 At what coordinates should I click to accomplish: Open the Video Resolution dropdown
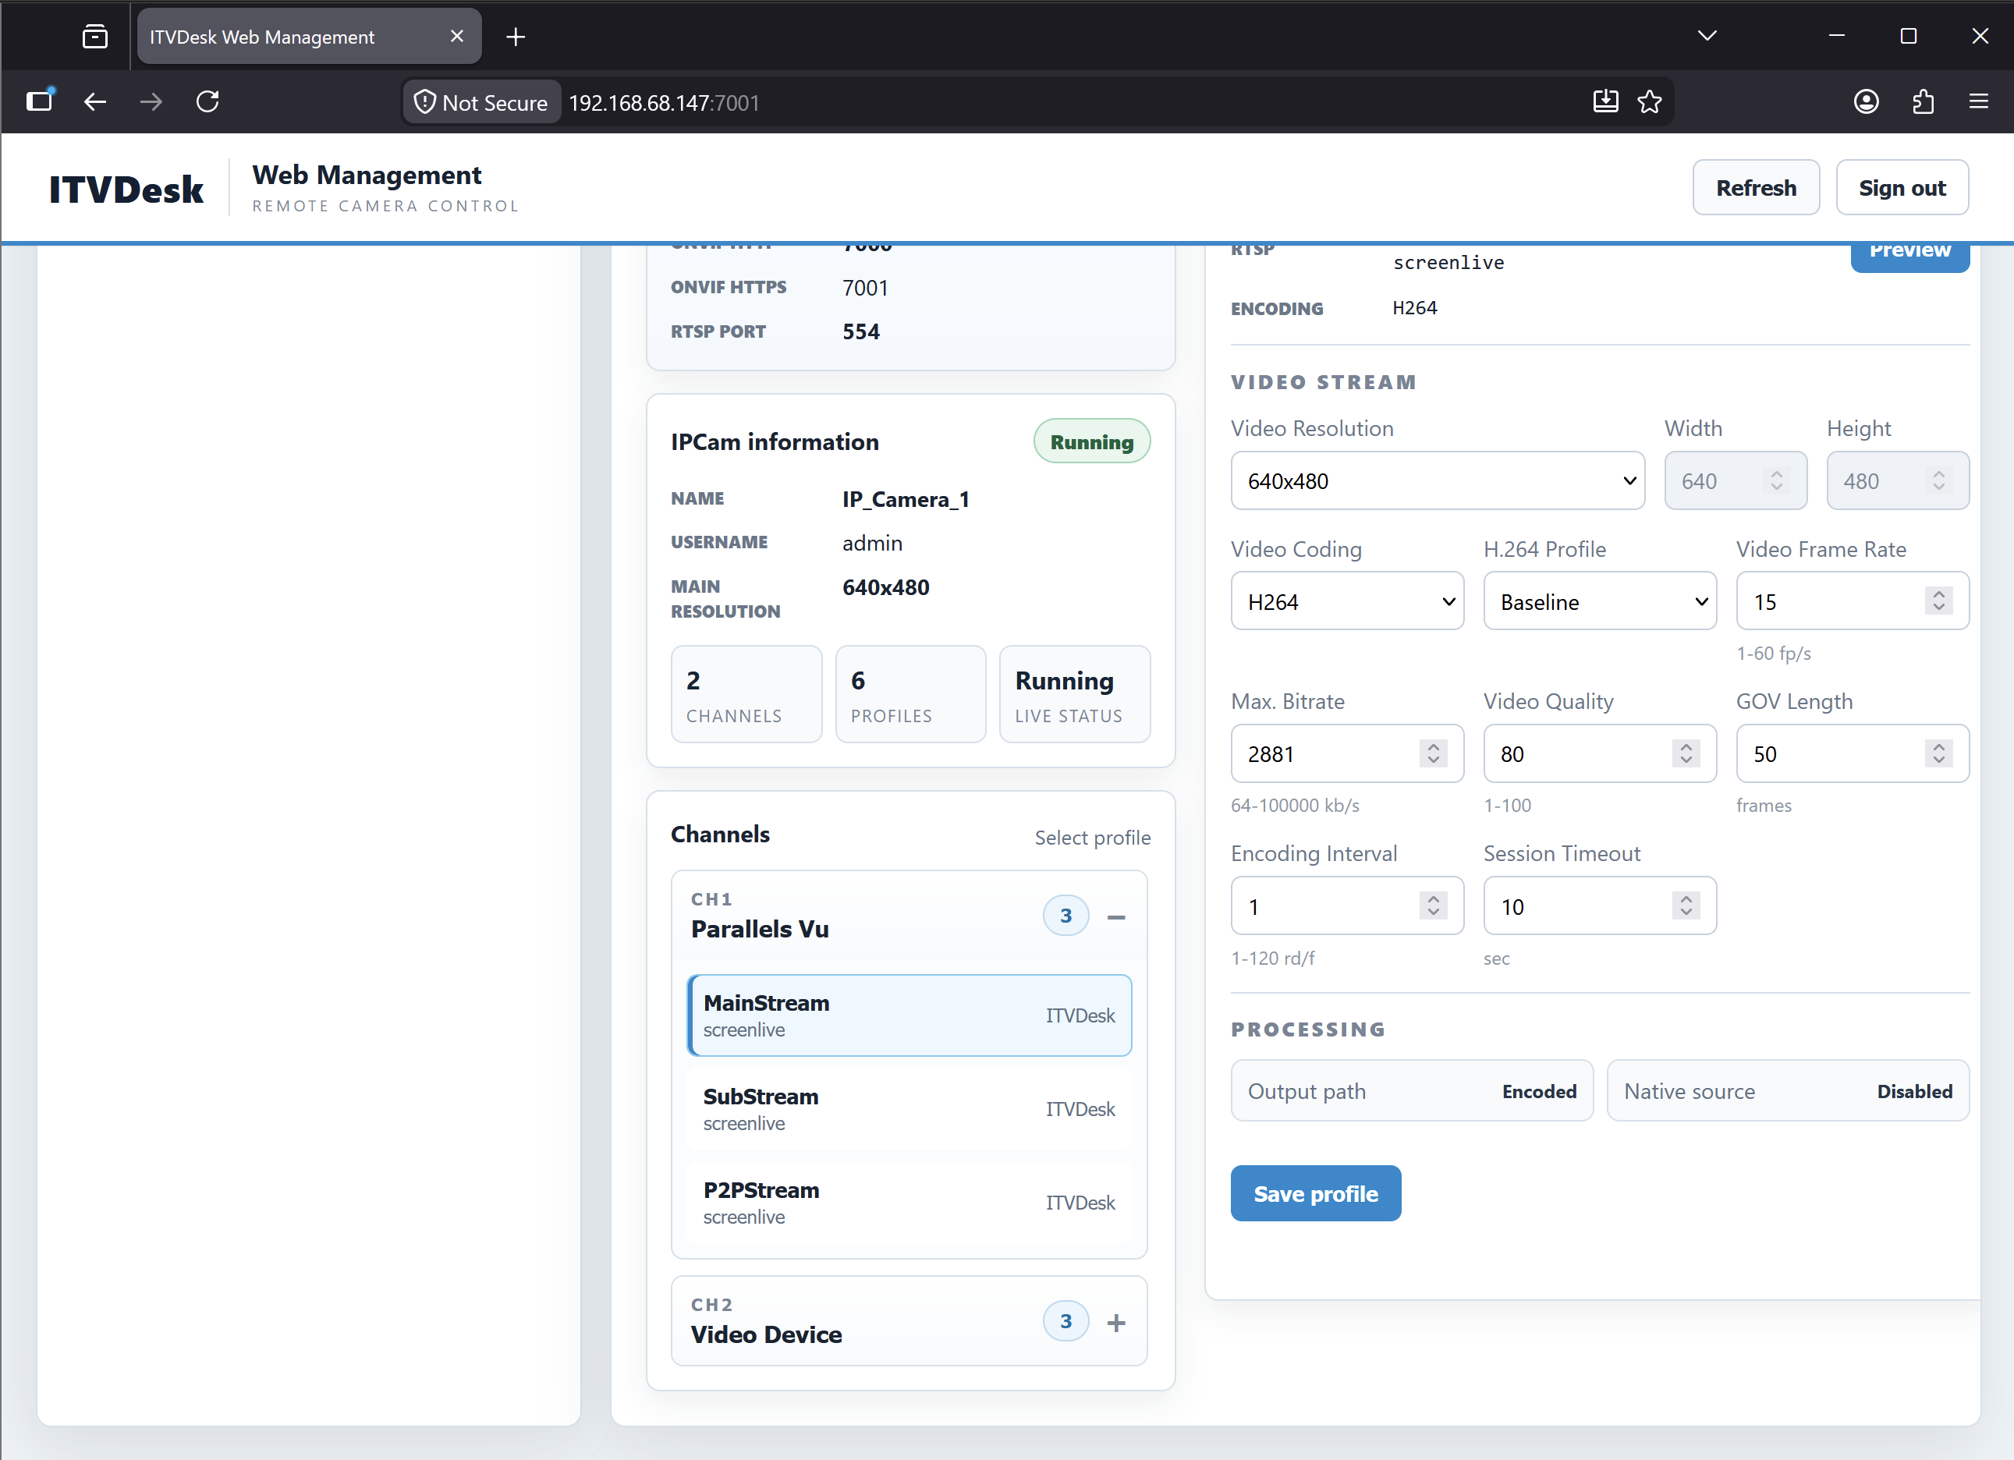(x=1438, y=480)
